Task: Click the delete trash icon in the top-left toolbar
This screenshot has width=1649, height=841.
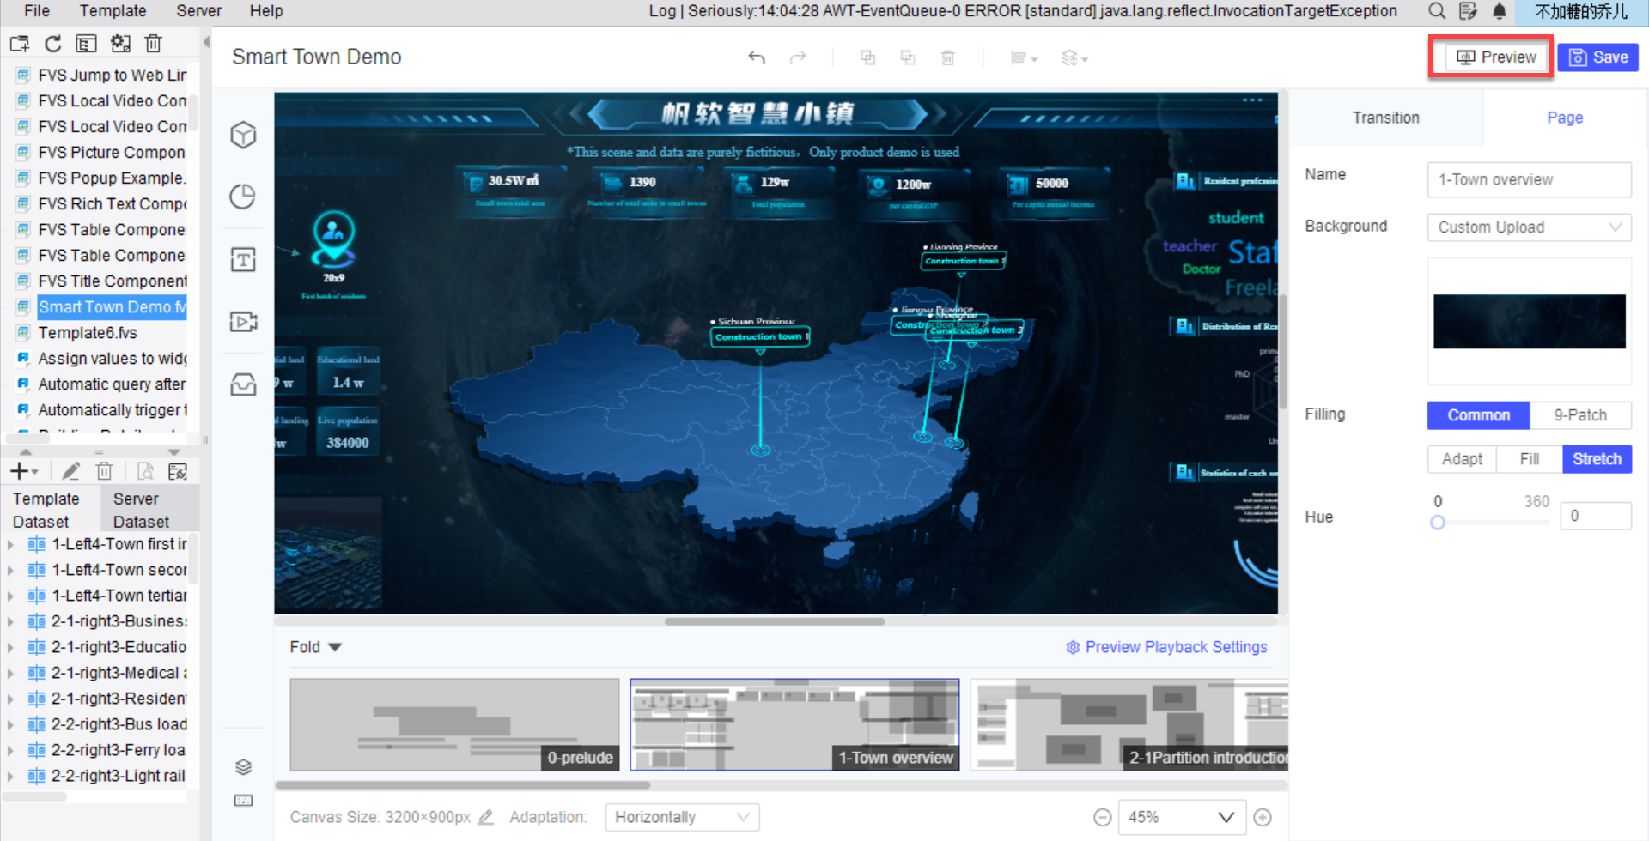Action: click(154, 43)
